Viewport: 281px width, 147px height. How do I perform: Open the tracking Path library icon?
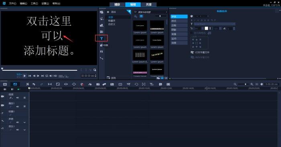tap(102, 58)
